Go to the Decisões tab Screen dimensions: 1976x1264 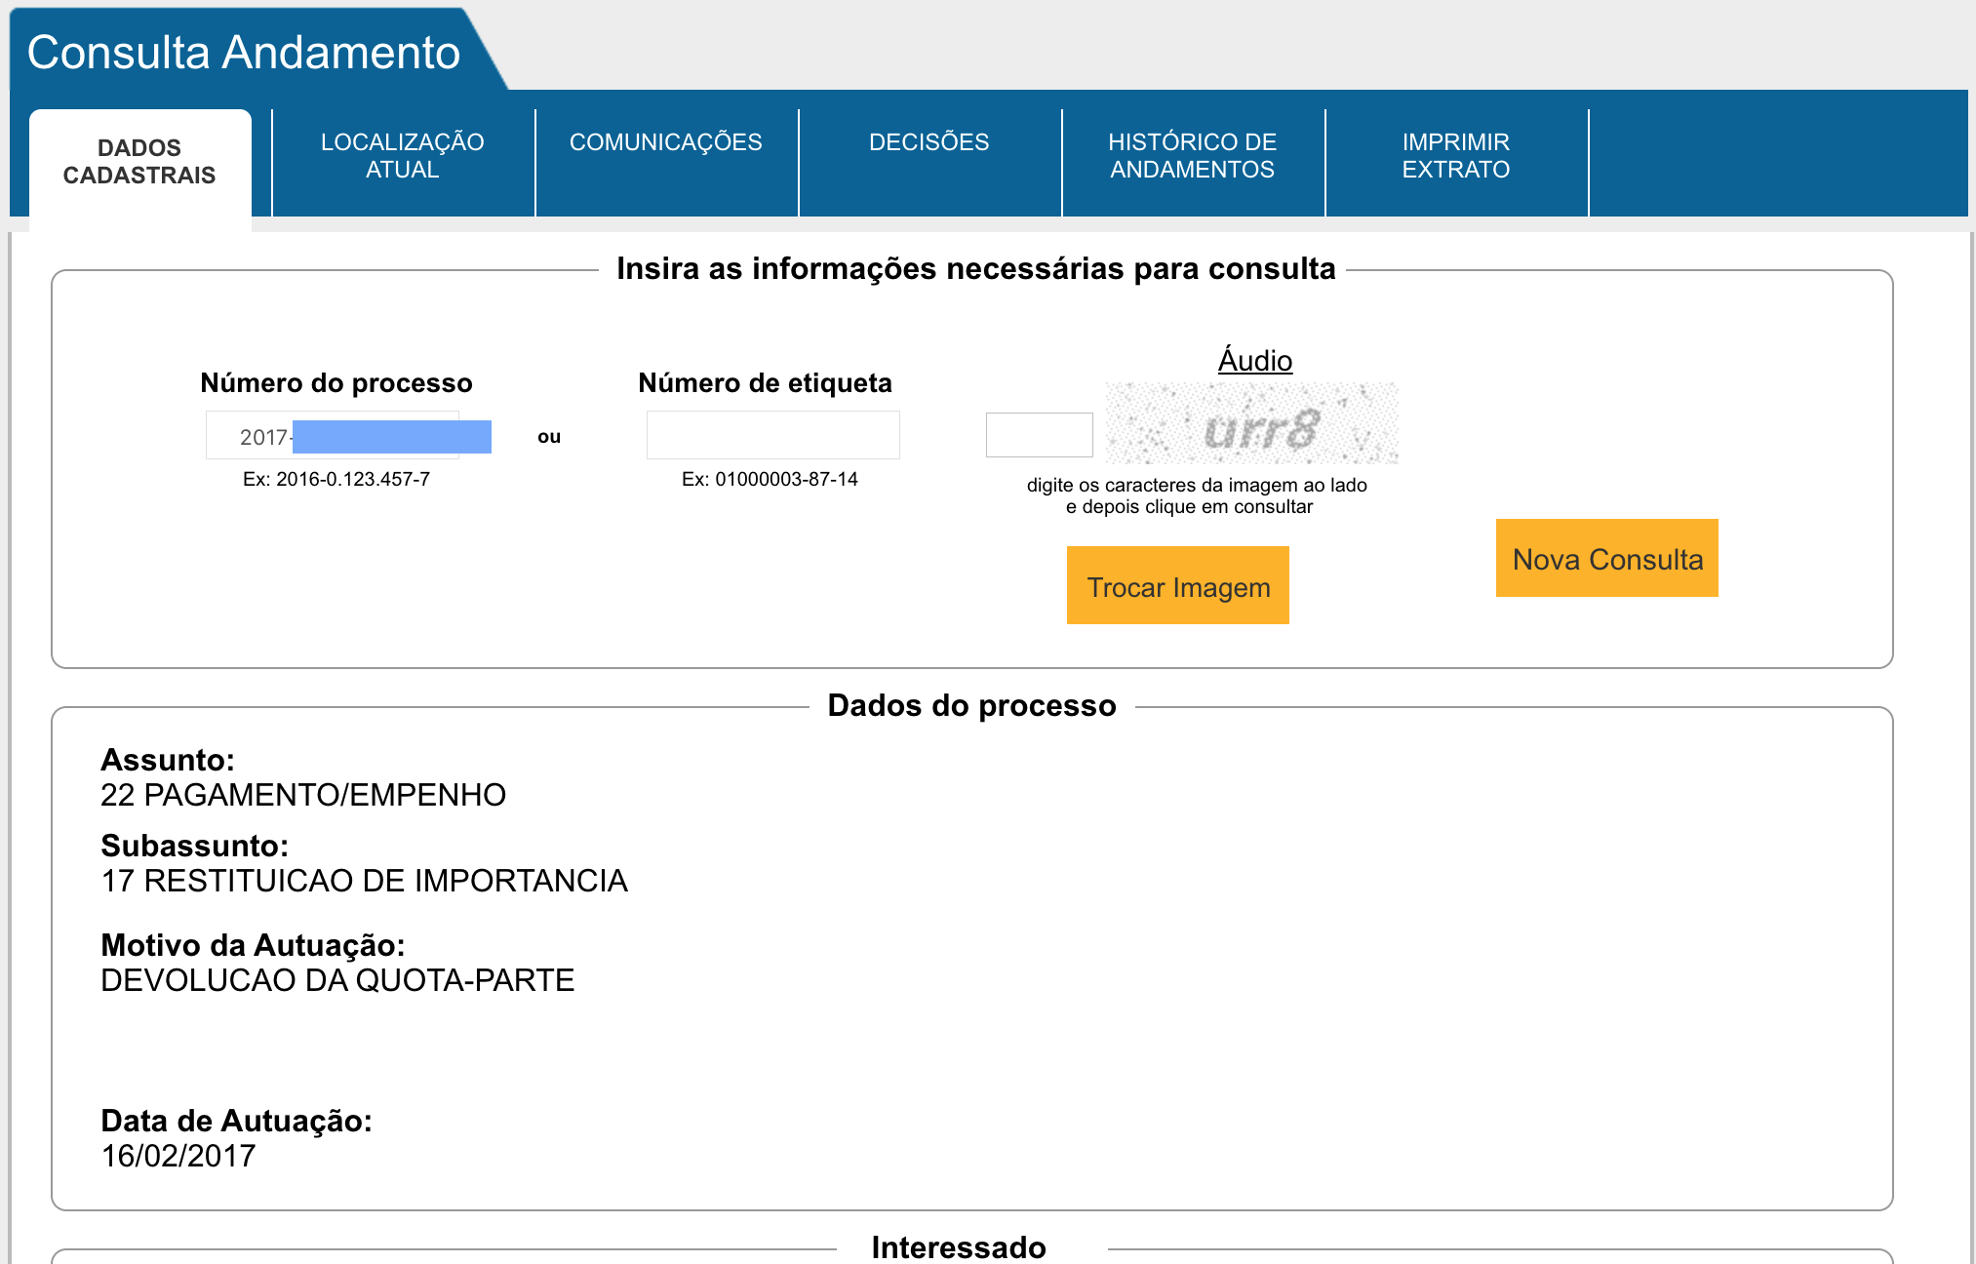(929, 142)
